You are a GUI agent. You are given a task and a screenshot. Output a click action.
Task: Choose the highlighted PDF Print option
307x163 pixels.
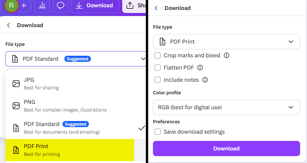[x=70, y=150]
